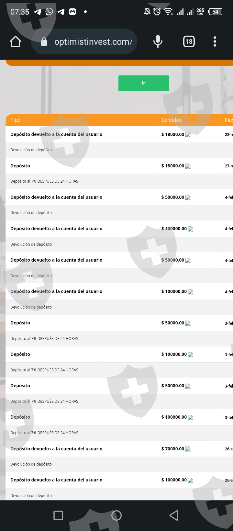Tap the green Ir button
The height and width of the screenshot is (531, 233).
point(144,83)
